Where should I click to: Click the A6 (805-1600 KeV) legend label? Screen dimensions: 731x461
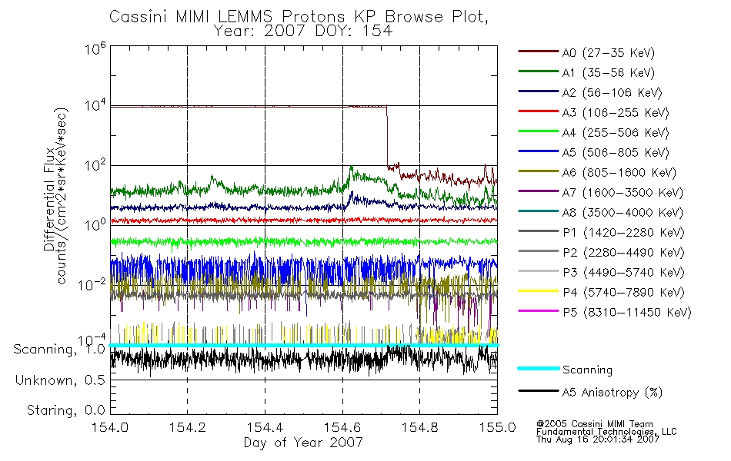click(619, 173)
